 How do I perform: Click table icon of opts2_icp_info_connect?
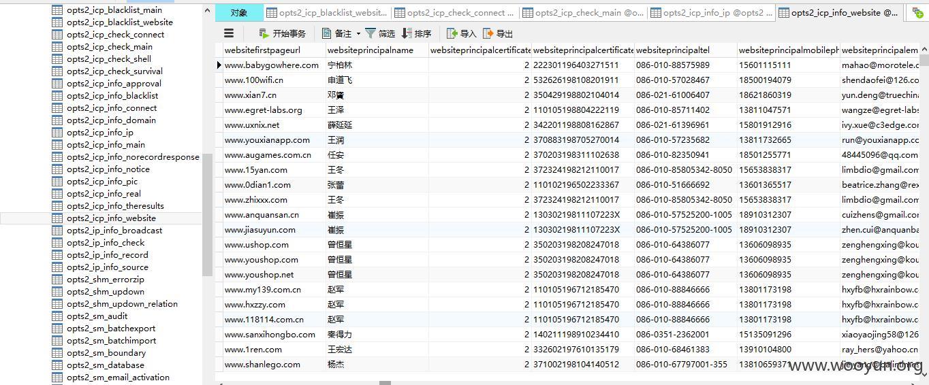click(57, 108)
